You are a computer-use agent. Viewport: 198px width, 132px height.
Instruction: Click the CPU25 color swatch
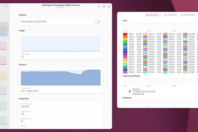click(x=145, y=54)
